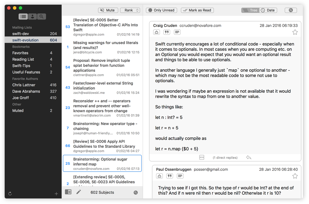Refresh mailing lists with reload icon
Screen dimensions: 309x204
(x=10, y=194)
